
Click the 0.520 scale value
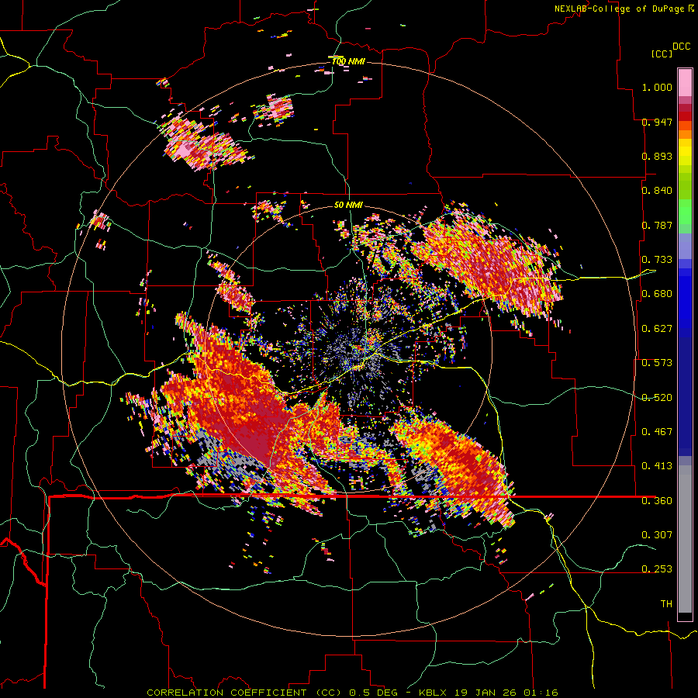[657, 398]
